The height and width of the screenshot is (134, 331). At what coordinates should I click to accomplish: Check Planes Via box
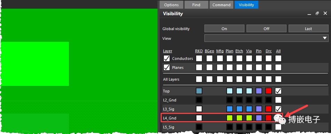click(x=249, y=68)
